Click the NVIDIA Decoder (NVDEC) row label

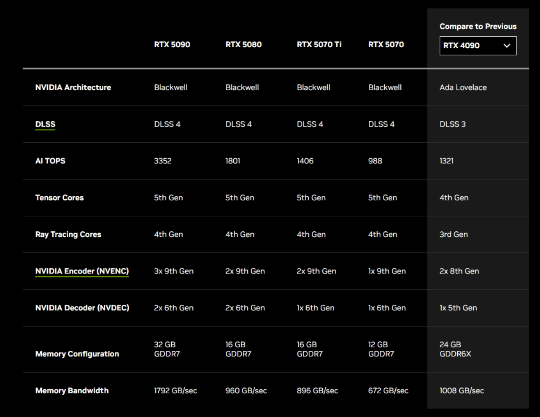click(x=82, y=308)
